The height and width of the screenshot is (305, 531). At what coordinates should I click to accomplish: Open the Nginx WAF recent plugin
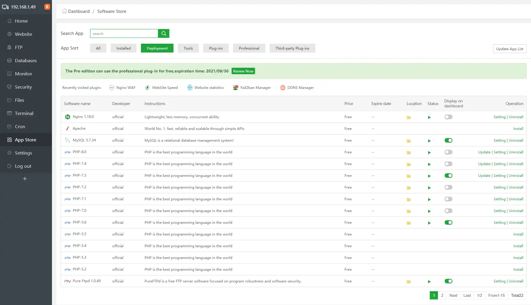pos(122,88)
